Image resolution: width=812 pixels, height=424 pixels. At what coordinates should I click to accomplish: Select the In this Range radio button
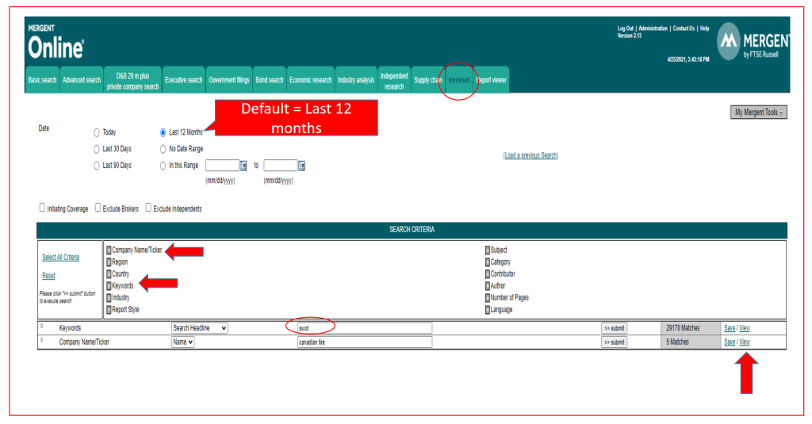coord(163,166)
